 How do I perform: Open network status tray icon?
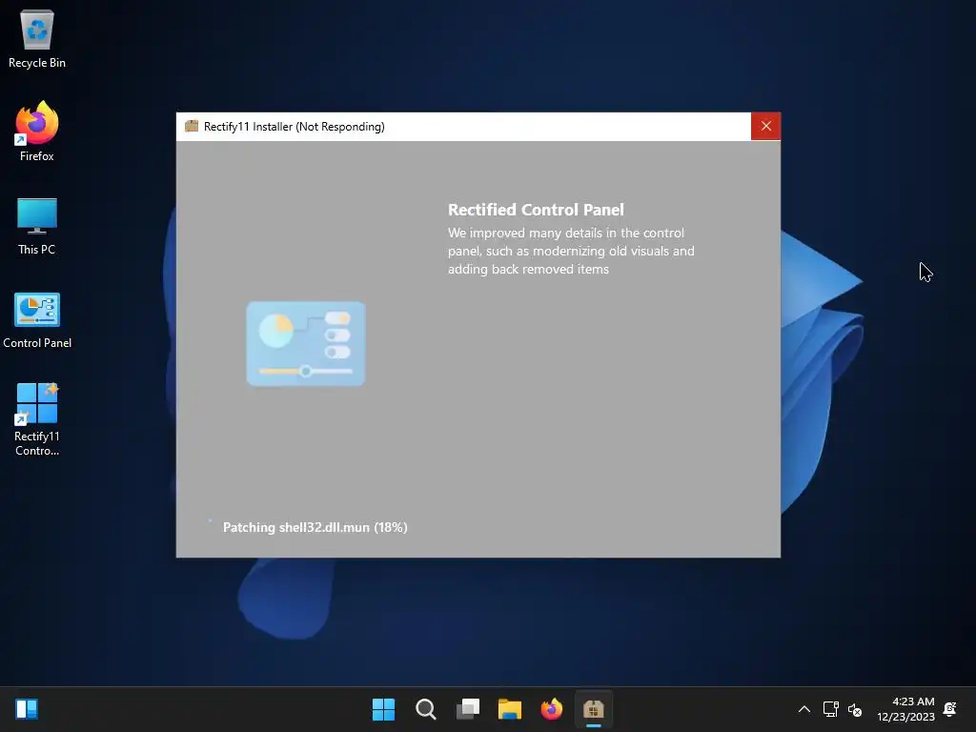click(830, 709)
